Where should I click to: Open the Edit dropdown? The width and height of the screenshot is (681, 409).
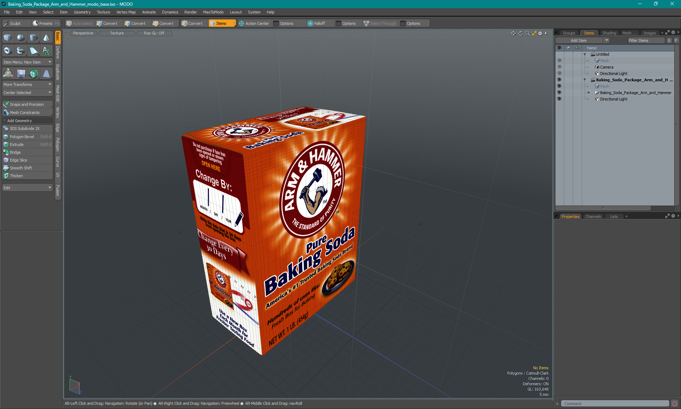(x=27, y=188)
